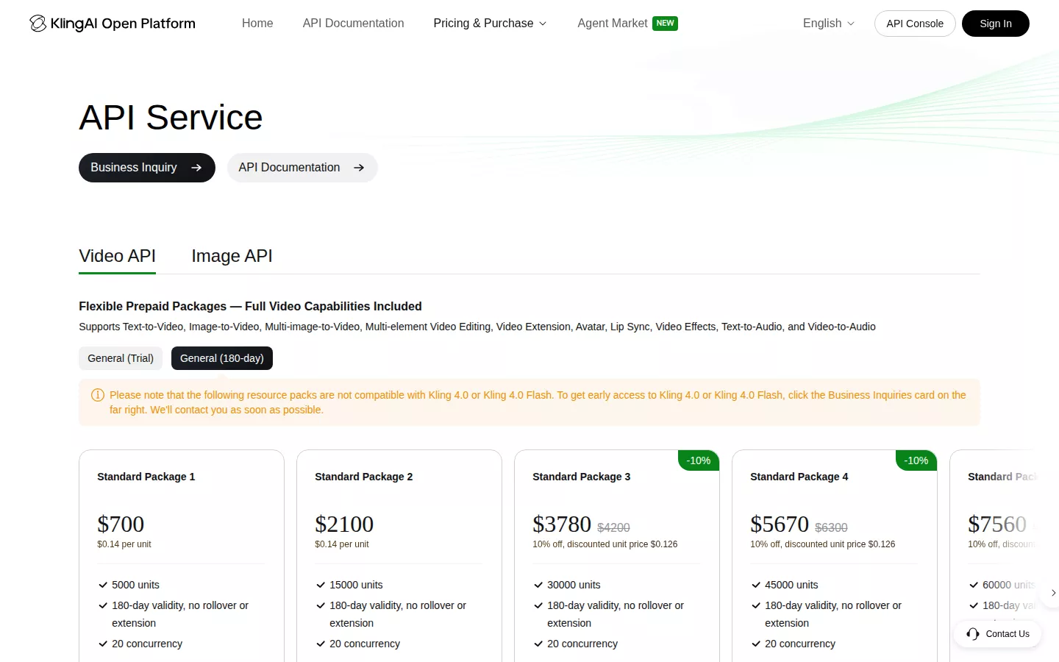
Task: Select the General (180-day) package option
Action: (222, 358)
